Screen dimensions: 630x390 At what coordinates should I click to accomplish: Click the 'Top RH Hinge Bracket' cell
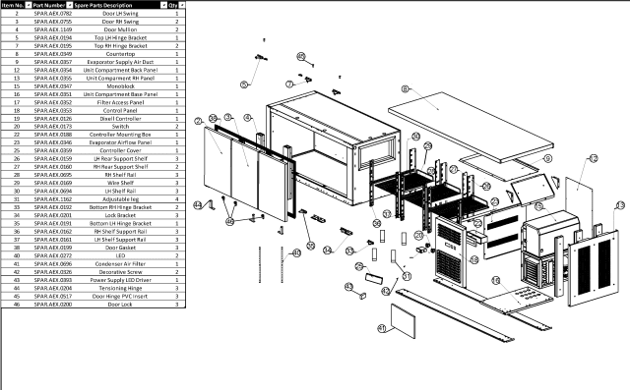click(120, 46)
